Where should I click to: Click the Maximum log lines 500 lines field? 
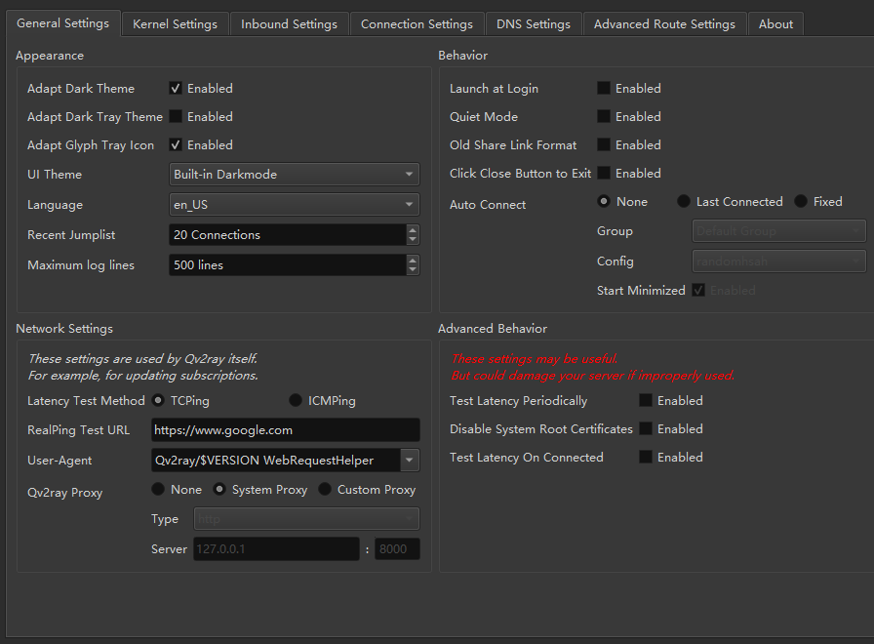tap(288, 264)
